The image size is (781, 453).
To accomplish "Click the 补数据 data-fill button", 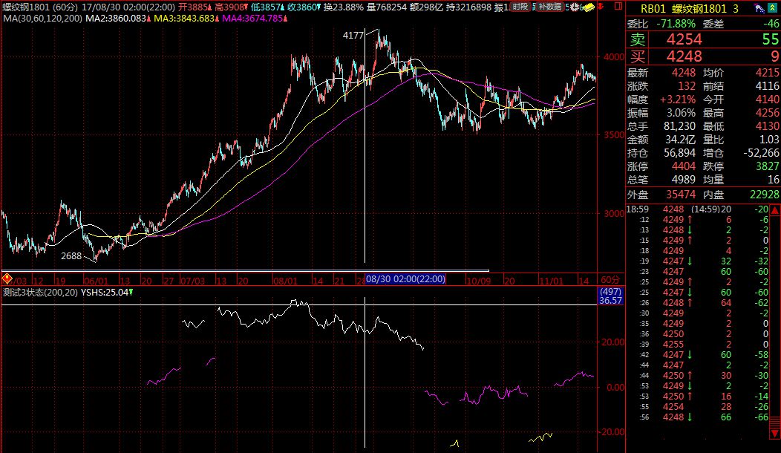I will 549,7.
